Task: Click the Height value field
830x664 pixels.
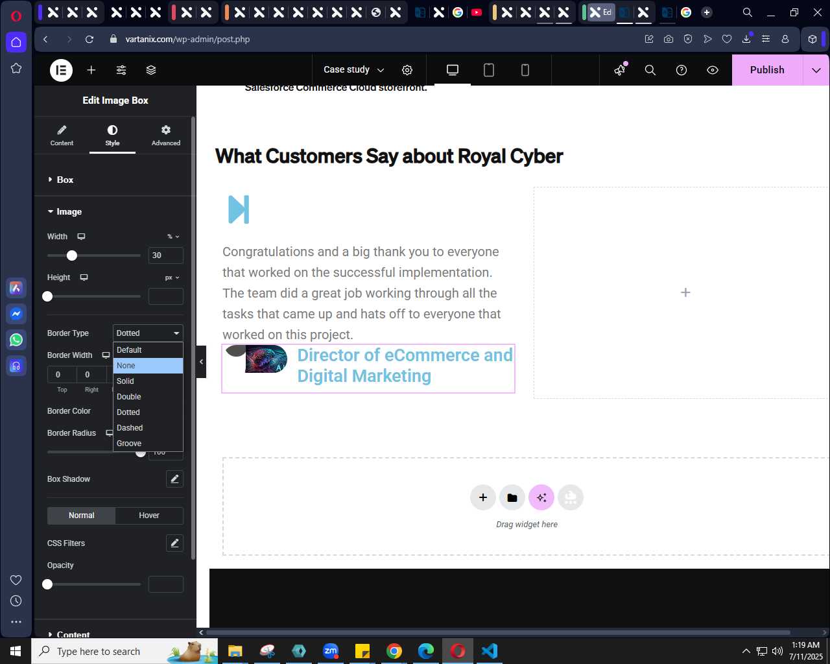Action: click(x=166, y=296)
